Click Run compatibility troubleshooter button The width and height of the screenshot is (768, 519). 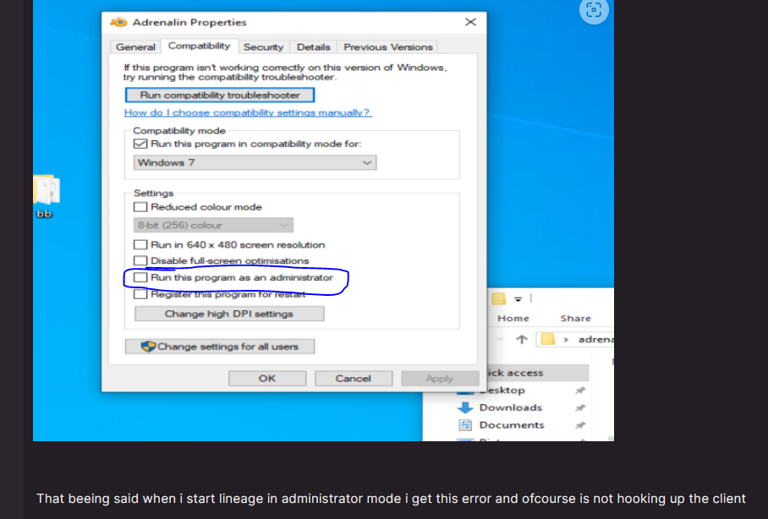tap(220, 95)
